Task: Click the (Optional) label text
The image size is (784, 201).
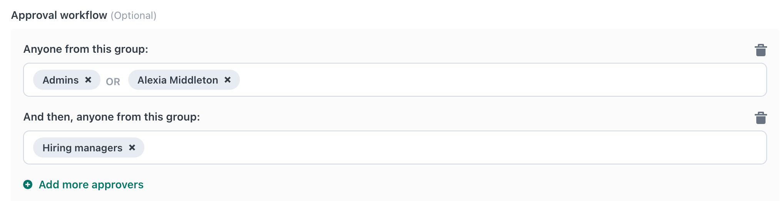Action: click(x=134, y=16)
